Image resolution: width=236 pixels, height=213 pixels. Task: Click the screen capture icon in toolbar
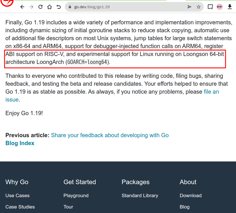pos(210,7)
